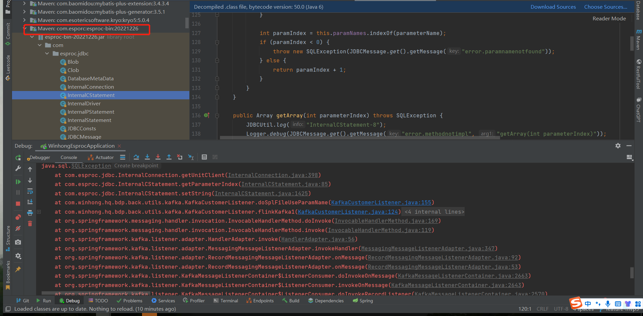Clear console with the trash icon
The height and width of the screenshot is (316, 643).
click(x=30, y=224)
